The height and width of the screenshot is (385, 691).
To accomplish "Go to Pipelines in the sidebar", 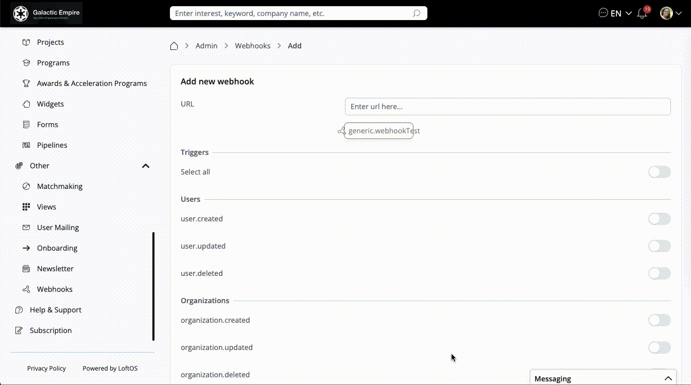I will click(x=52, y=145).
